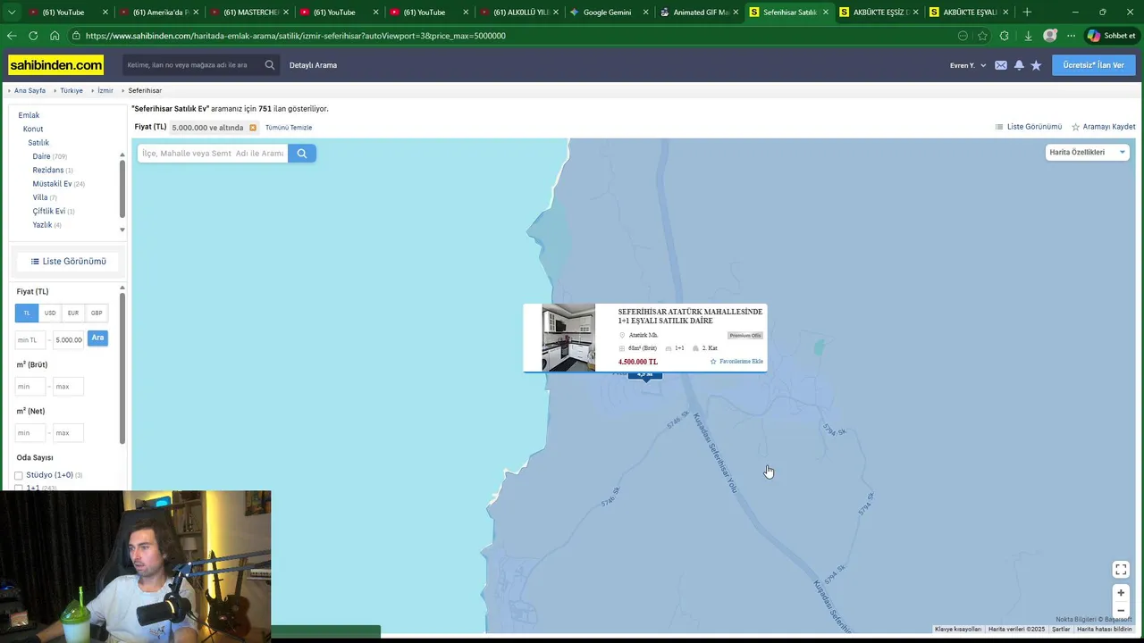
Task: Click the min TL price field
Action: [x=30, y=339]
